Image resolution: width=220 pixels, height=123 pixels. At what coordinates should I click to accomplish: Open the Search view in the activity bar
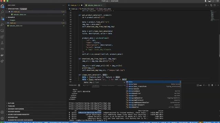[2, 12]
